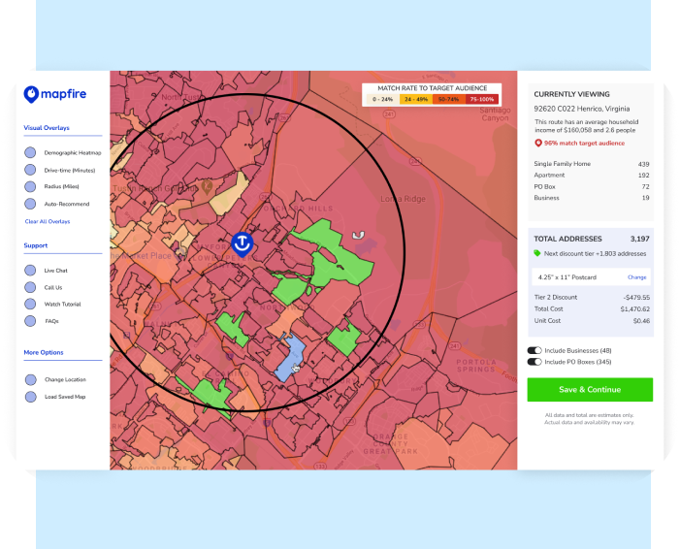Click the Change Location icon
680x549 pixels.
(31, 380)
